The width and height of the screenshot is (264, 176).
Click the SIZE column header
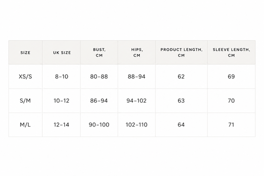click(x=25, y=53)
